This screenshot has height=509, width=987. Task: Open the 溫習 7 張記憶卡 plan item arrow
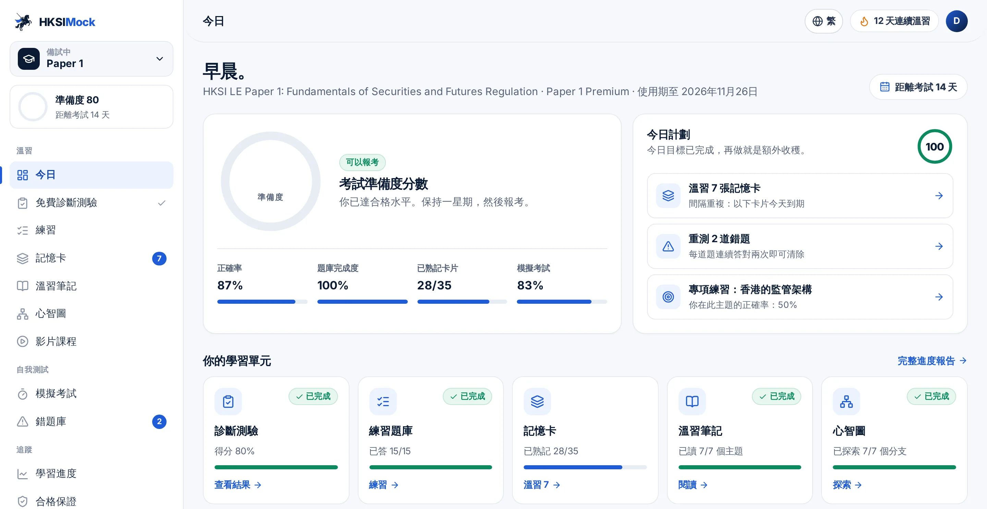tap(939, 196)
